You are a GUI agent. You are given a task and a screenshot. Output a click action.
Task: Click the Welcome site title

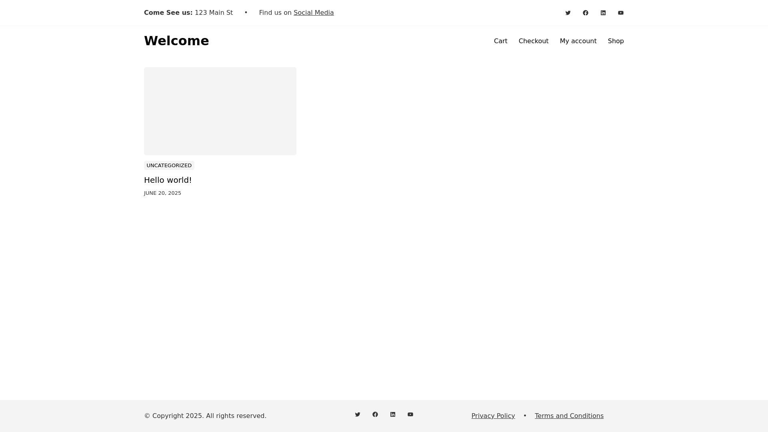tap(176, 41)
